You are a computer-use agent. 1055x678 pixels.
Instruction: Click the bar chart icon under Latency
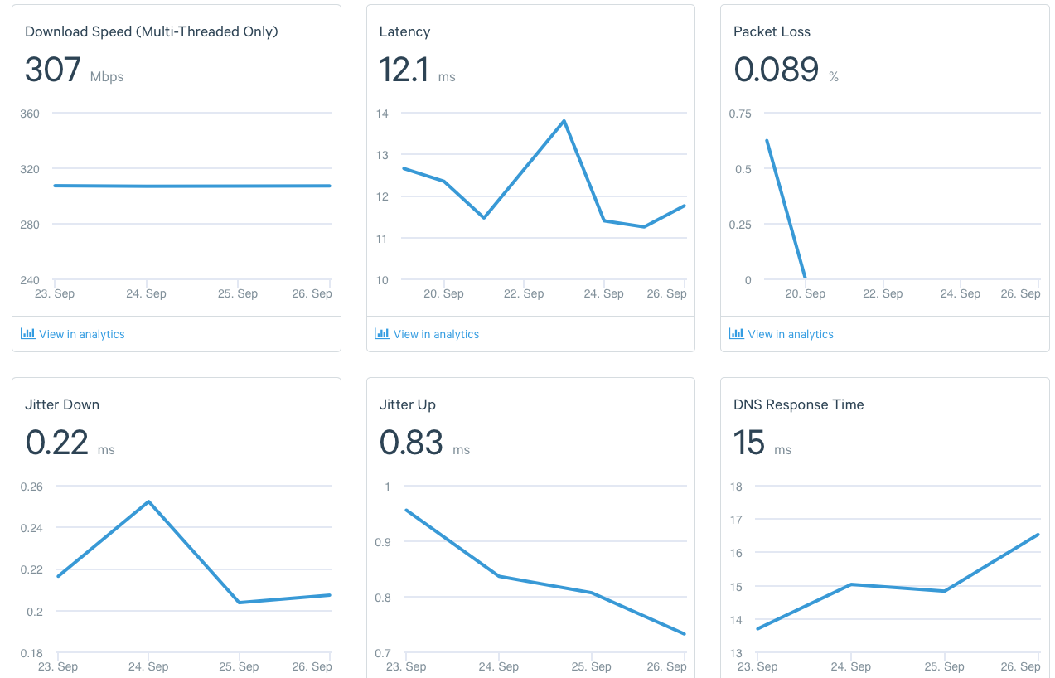coord(382,333)
